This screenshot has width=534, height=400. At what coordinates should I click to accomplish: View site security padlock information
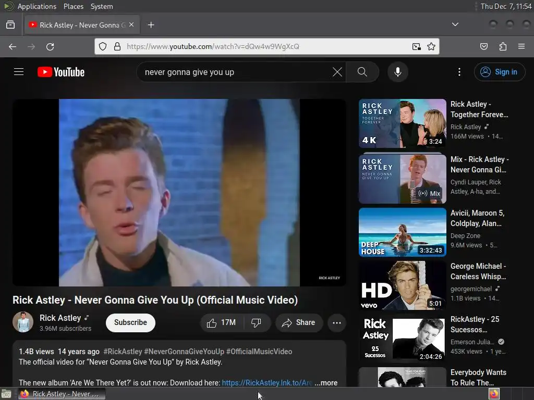117,46
